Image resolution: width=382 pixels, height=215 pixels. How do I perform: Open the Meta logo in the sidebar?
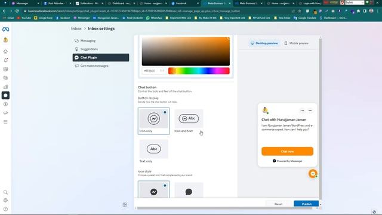[5, 29]
